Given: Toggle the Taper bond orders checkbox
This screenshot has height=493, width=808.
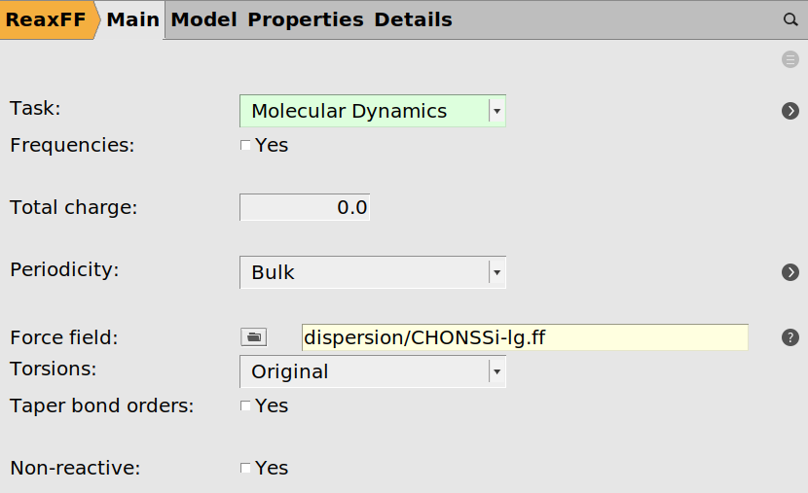Looking at the screenshot, I should 245,405.
